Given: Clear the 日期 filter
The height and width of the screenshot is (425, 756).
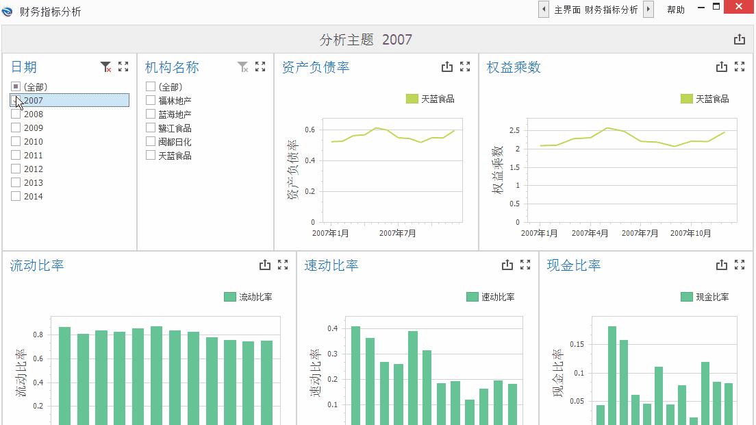Looking at the screenshot, I should [105, 67].
